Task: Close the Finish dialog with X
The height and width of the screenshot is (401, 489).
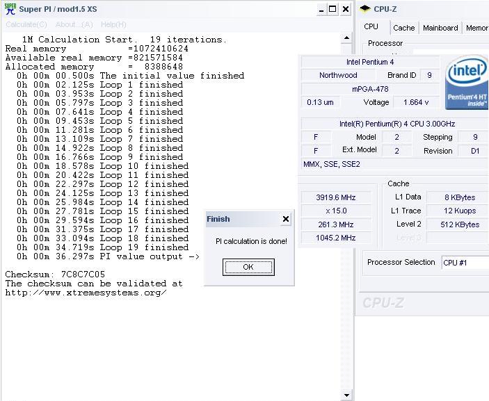Action: pyautogui.click(x=286, y=219)
